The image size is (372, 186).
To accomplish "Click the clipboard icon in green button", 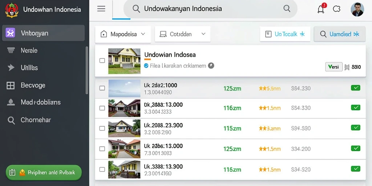I will [x=12, y=173].
